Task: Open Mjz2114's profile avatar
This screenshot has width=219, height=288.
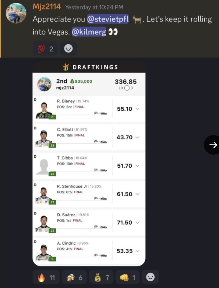Action: pos(16,13)
